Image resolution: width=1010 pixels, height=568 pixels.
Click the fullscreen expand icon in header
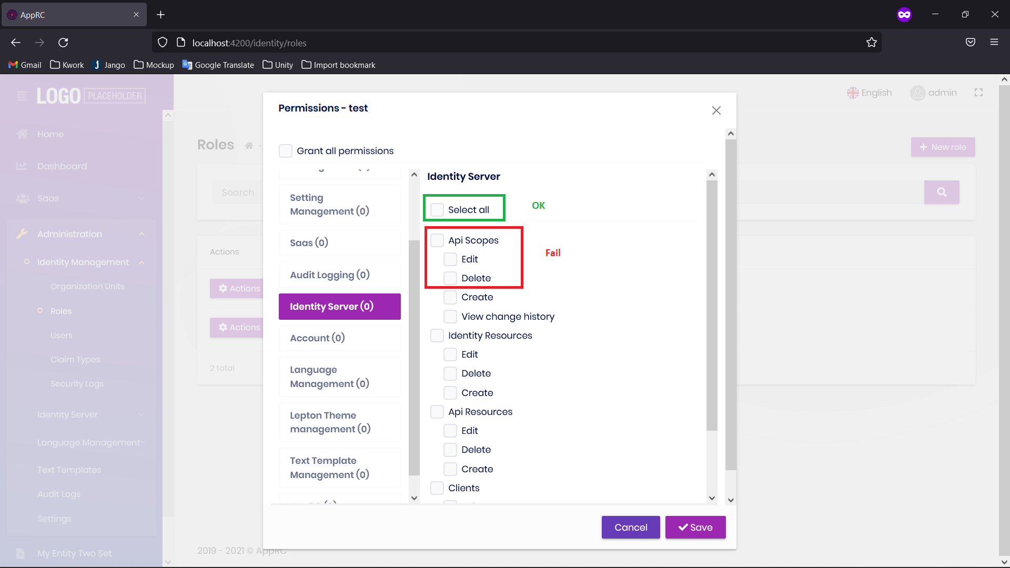tap(978, 92)
